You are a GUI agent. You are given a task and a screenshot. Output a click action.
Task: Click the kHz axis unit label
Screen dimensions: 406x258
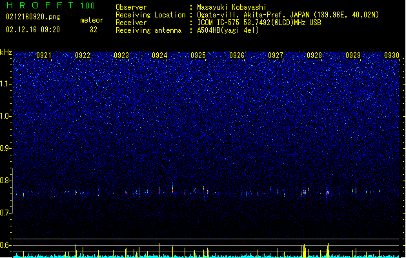coord(6,52)
